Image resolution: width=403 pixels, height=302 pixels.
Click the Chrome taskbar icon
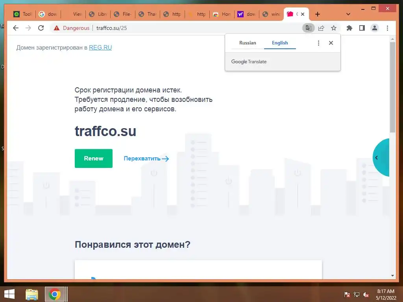(x=54, y=294)
